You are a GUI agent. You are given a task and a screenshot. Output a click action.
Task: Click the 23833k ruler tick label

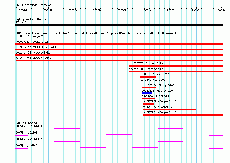tap(196, 10)
